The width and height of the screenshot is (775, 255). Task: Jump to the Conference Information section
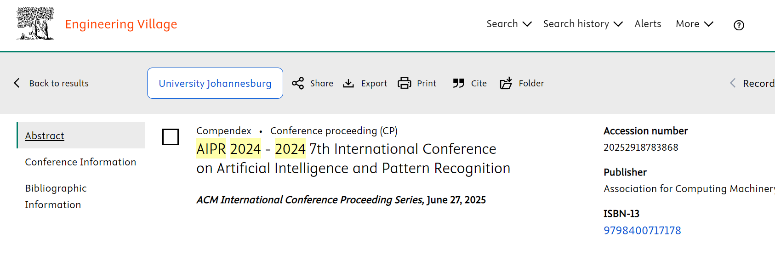point(80,162)
